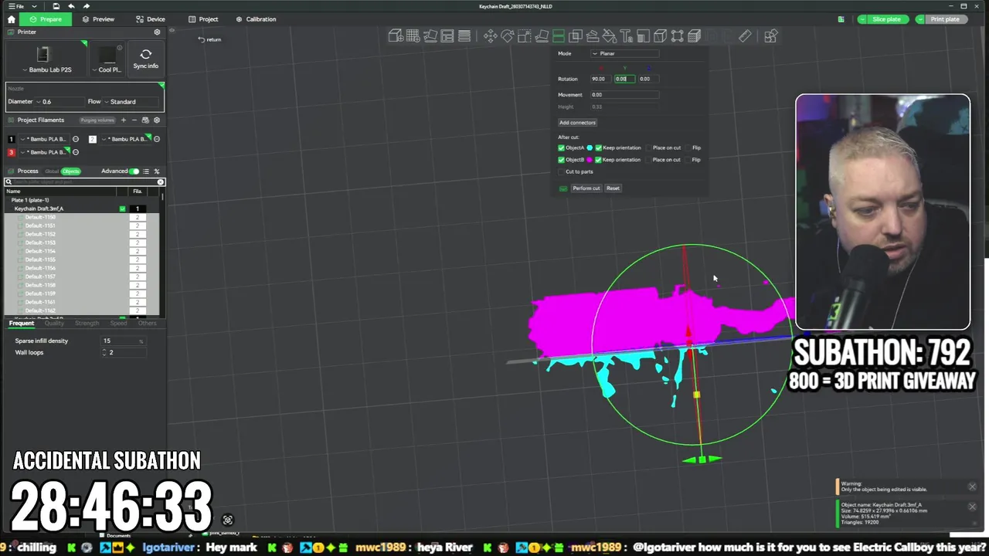Open filament 3 Bambu PLA dropdown

pyautogui.click(x=43, y=152)
